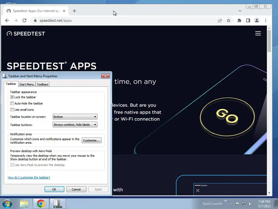Open Chrome side panel icon
278x209 pixels.
pyautogui.click(x=248, y=20)
